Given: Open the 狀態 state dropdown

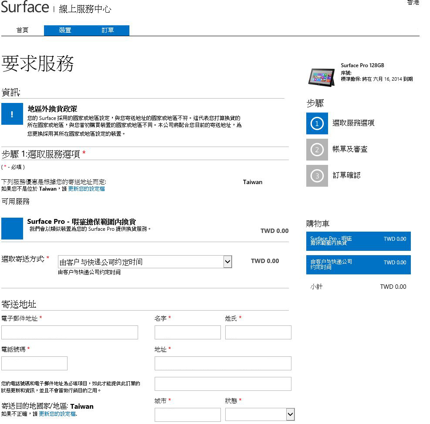Looking at the screenshot, I should 260,414.
